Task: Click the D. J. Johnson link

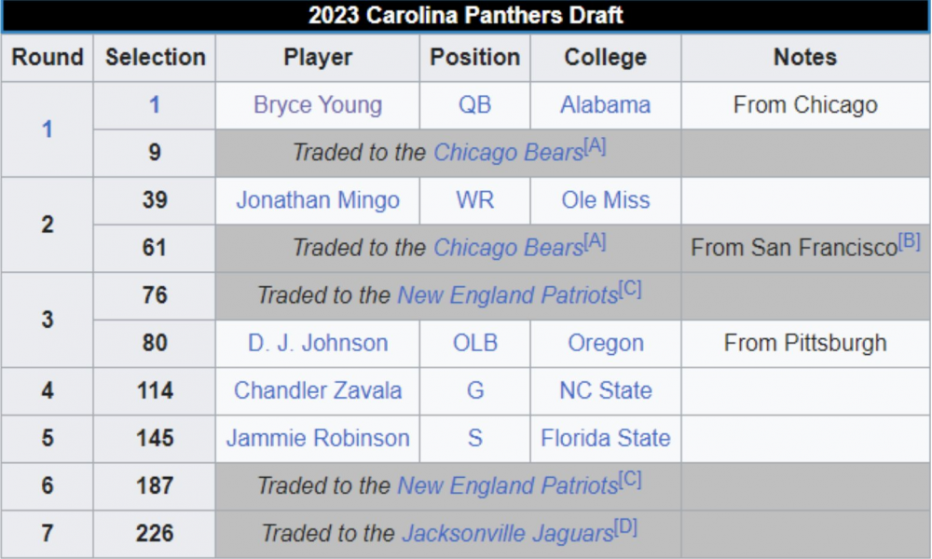Action: point(318,343)
